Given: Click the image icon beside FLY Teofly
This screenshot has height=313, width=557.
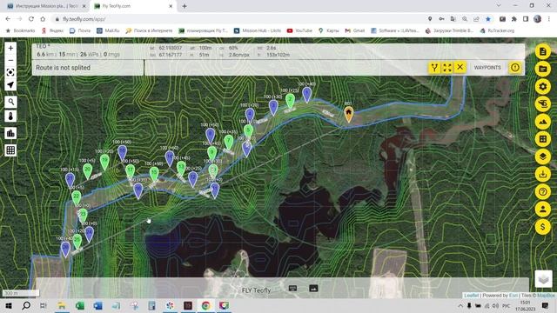Looking at the screenshot, I should (313, 288).
